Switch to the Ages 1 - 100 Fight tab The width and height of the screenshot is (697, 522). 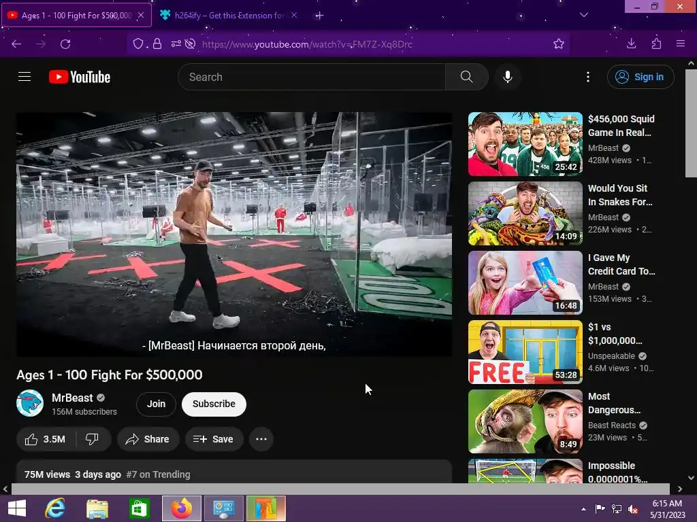76,15
